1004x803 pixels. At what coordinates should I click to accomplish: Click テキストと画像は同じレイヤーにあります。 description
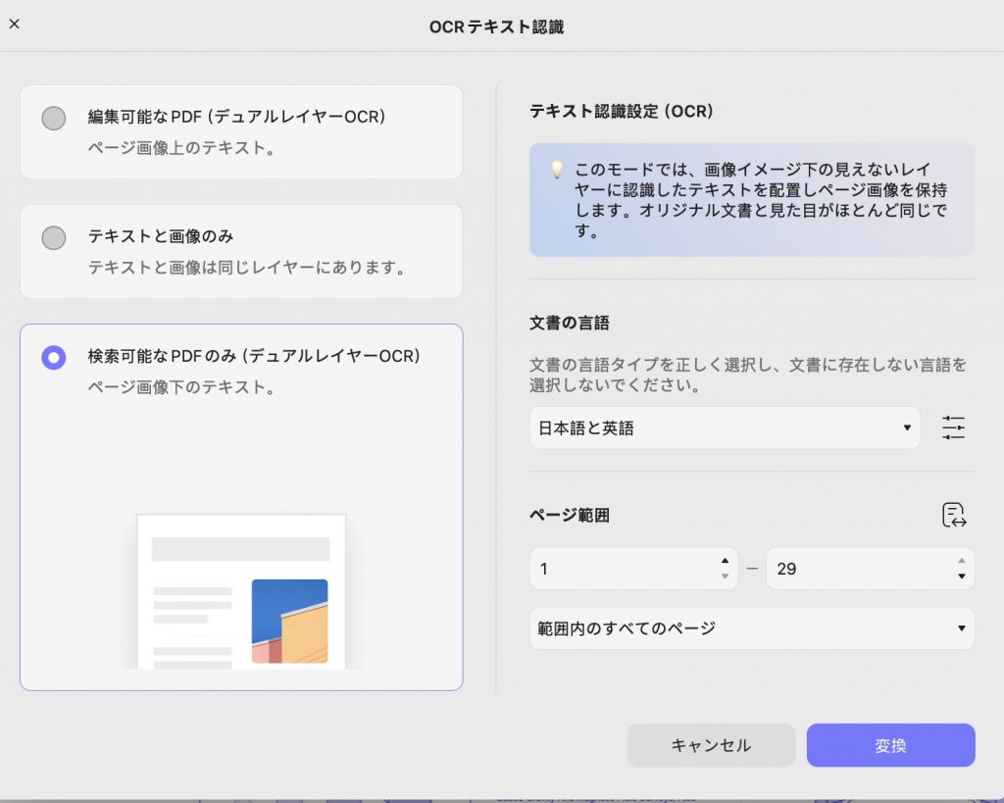pyautogui.click(x=248, y=268)
